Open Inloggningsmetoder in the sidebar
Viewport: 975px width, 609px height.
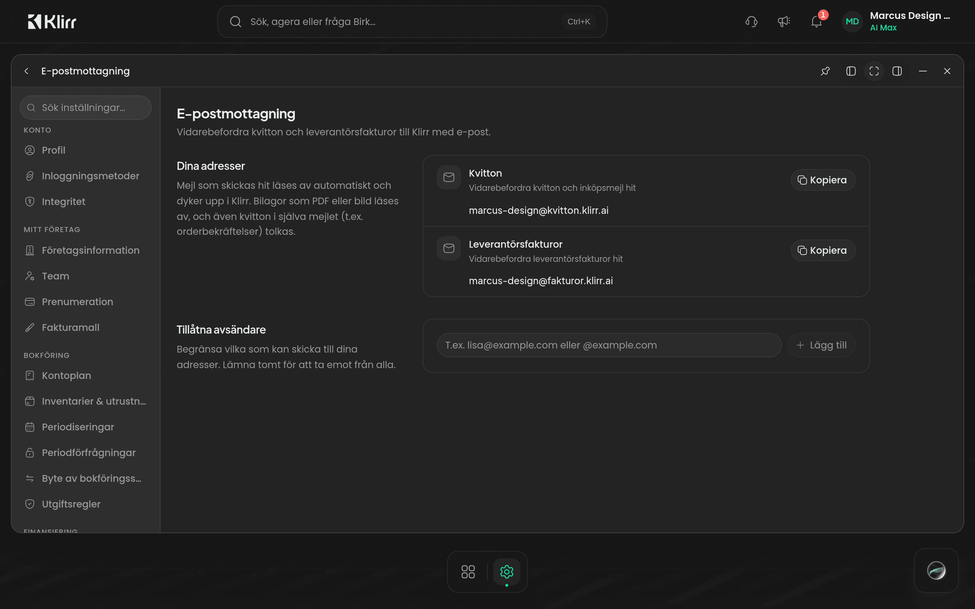(x=85, y=176)
